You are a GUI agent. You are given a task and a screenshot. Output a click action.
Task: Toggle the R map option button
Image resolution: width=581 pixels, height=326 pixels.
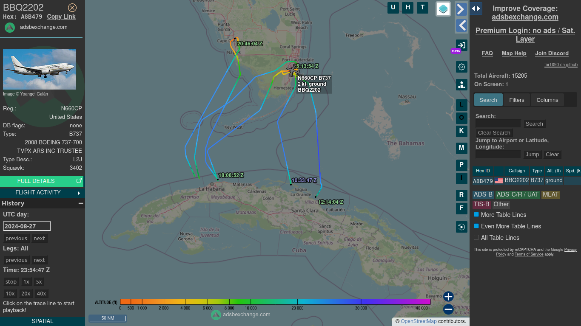tap(461, 195)
